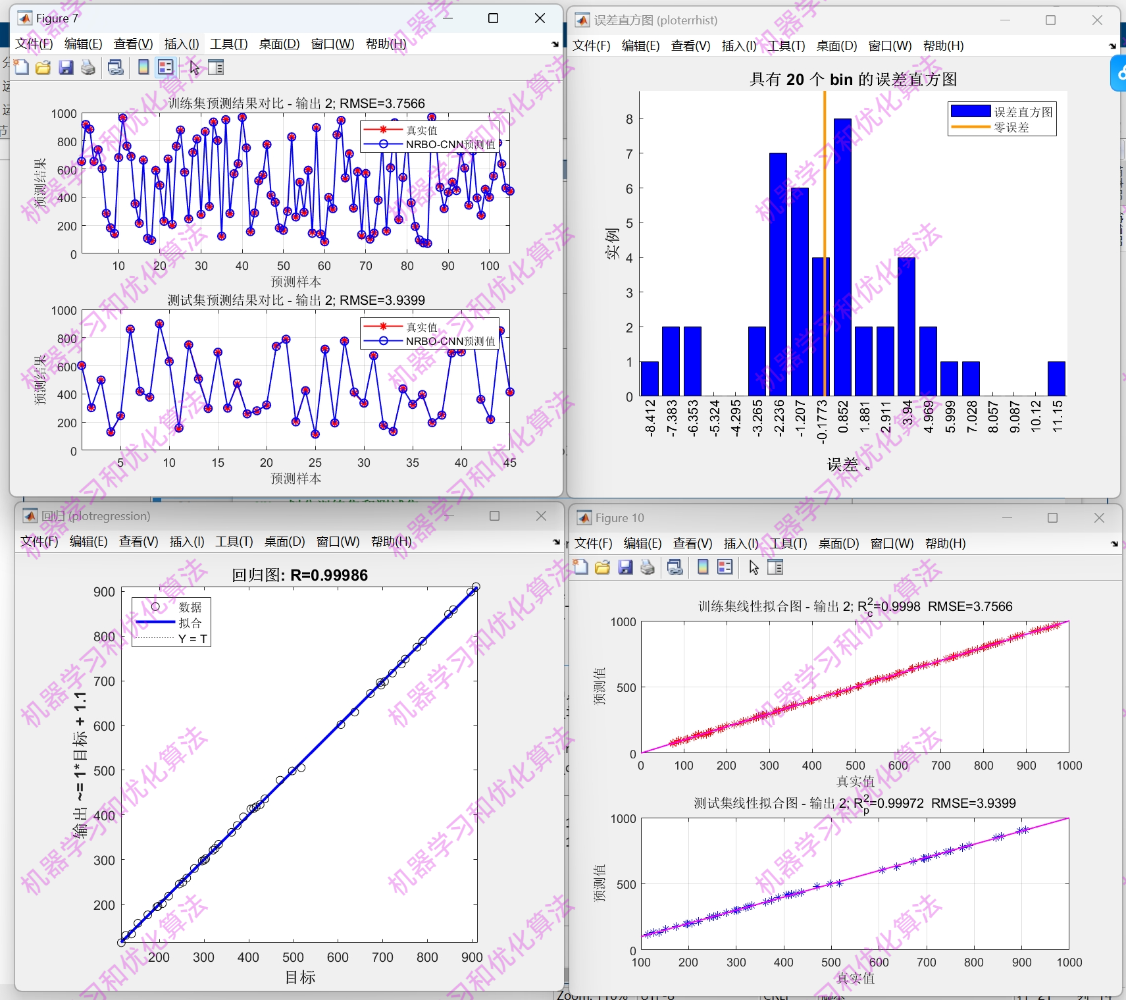Viewport: 1126px width, 1000px height.
Task: Click orange zero-error vertical line in histogram
Action: pyautogui.click(x=825, y=244)
